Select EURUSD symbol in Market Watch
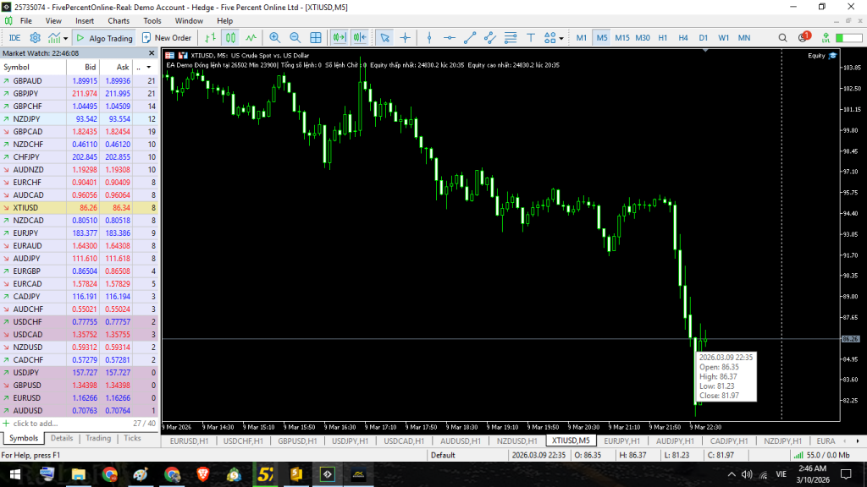Screen dimensions: 867x487 click(x=27, y=397)
